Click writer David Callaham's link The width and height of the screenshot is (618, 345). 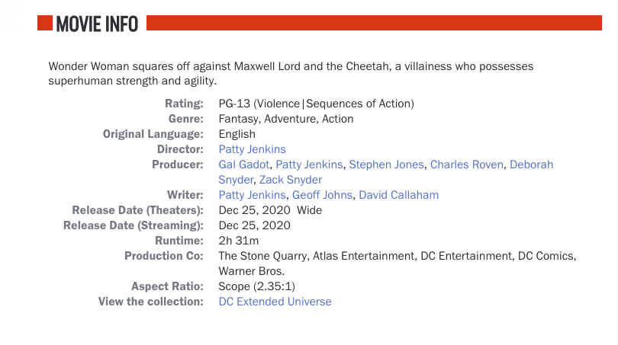399,195
